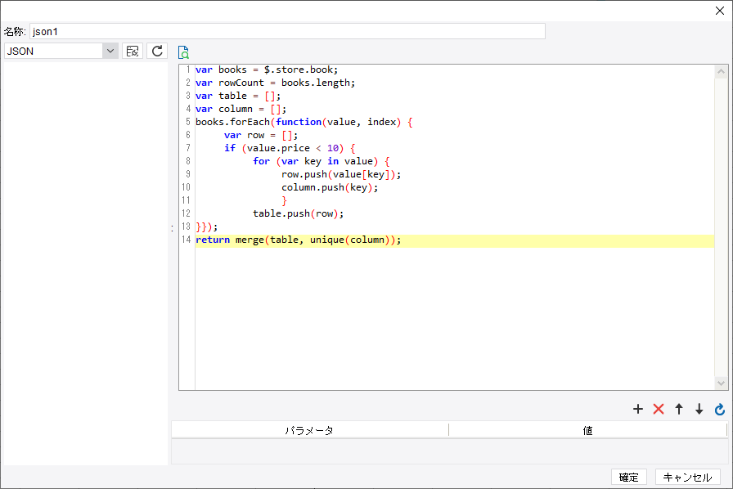Click the パラメータ column header
This screenshot has height=489, width=733.
pyautogui.click(x=309, y=429)
